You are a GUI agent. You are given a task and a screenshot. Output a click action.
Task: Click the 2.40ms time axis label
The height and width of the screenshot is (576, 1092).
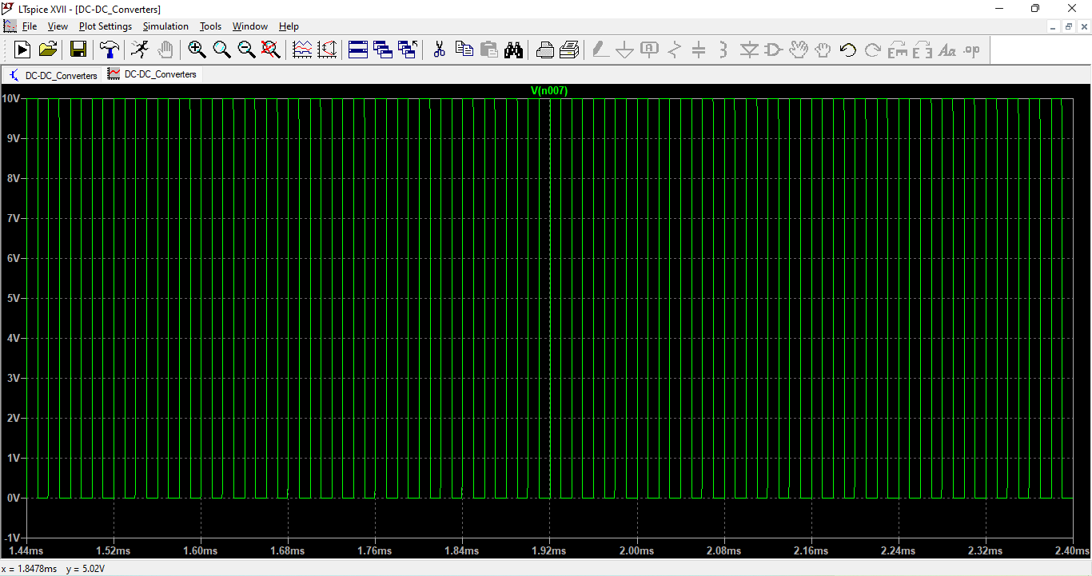point(1072,551)
